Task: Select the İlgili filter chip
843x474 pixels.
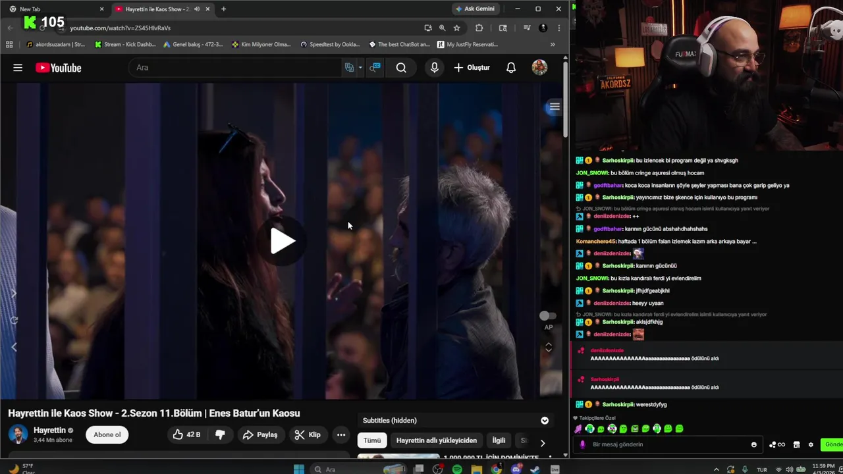Action: click(x=499, y=440)
